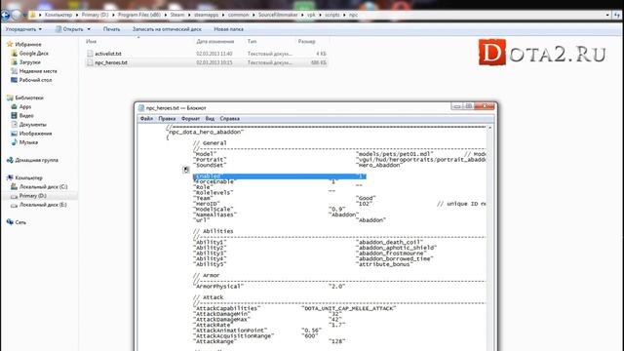Screen dimensions: 624x351
Task: Expand breadcrumb arrow after scripts
Action: (x=344, y=15)
